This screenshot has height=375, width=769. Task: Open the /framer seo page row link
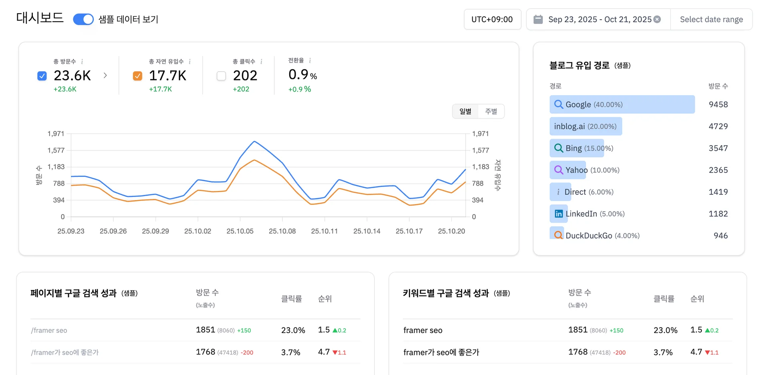49,330
